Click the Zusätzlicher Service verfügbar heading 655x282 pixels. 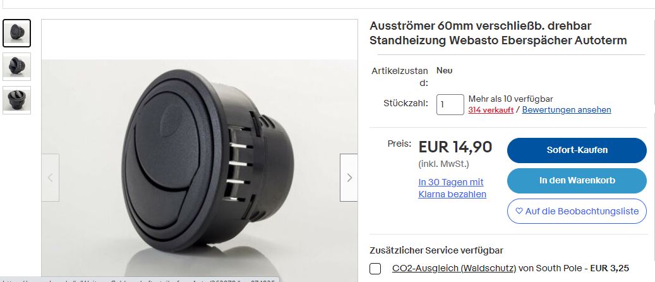pos(436,250)
